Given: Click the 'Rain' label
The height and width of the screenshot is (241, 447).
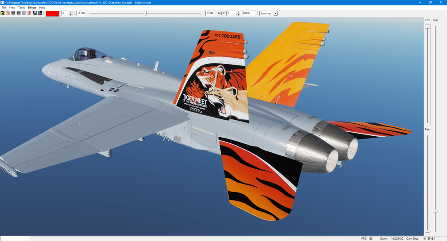Looking at the screenshot, I should [427, 129].
